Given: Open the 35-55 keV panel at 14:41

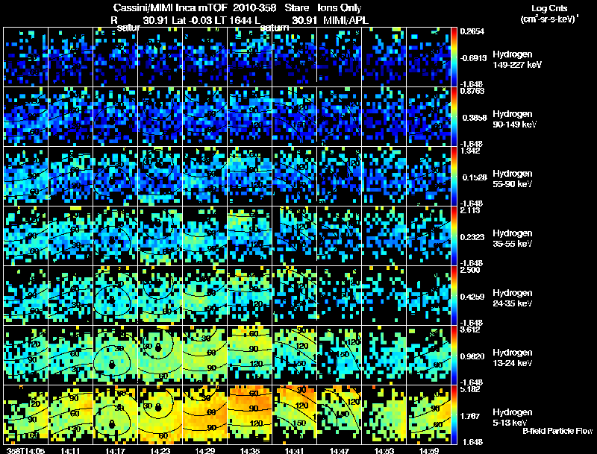Looking at the screenshot, I should point(295,236).
